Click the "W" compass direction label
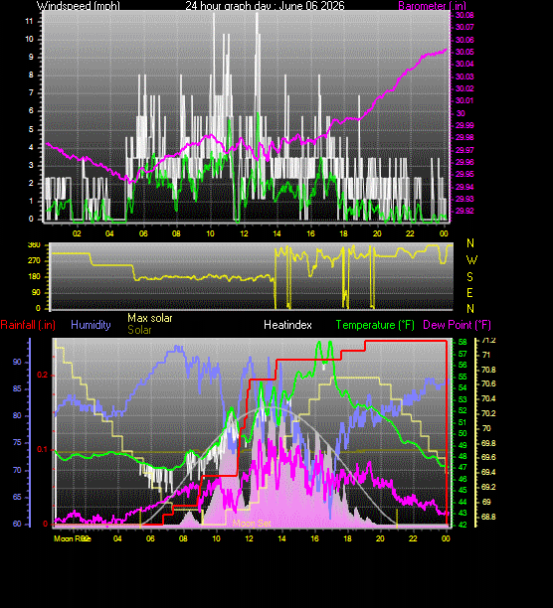This screenshot has width=553, height=608. coord(471,260)
